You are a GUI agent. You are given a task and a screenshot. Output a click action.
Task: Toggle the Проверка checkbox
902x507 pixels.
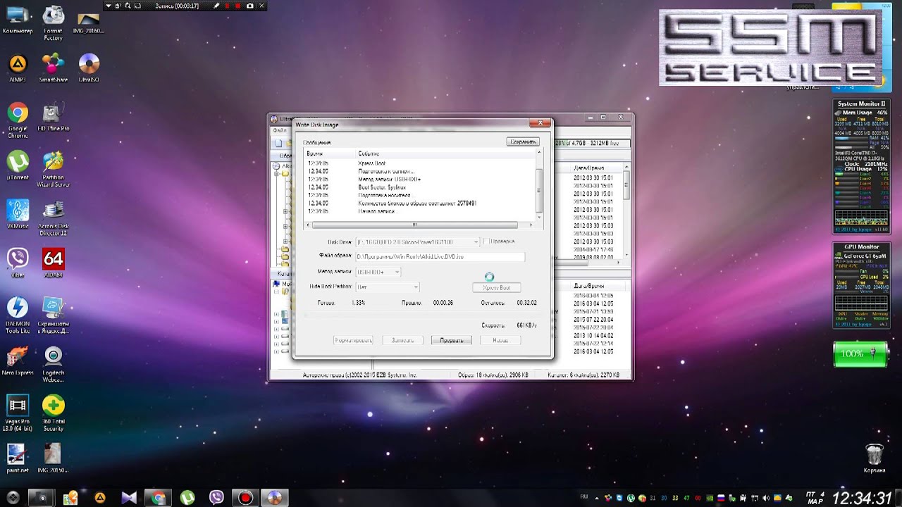pos(486,242)
